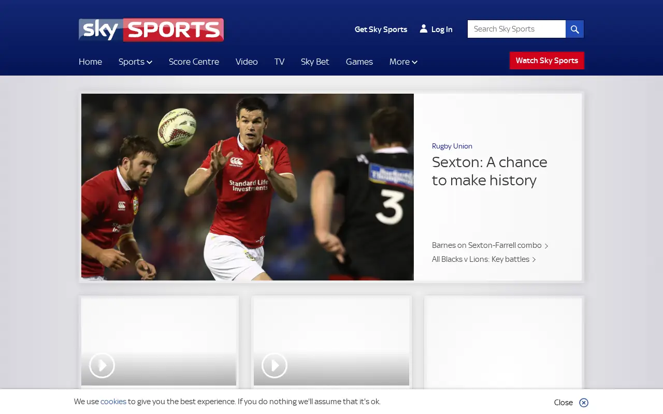Click the user profile icon beside Log In
Screen dimensions: 663x414
(x=423, y=29)
